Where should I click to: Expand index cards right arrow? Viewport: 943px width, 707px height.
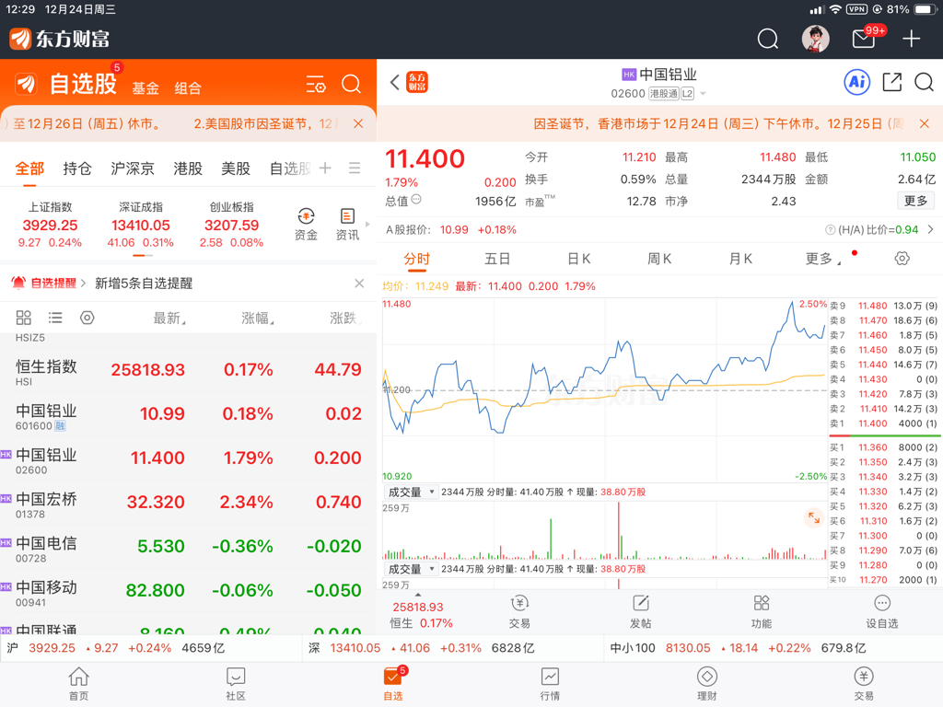click(x=367, y=225)
